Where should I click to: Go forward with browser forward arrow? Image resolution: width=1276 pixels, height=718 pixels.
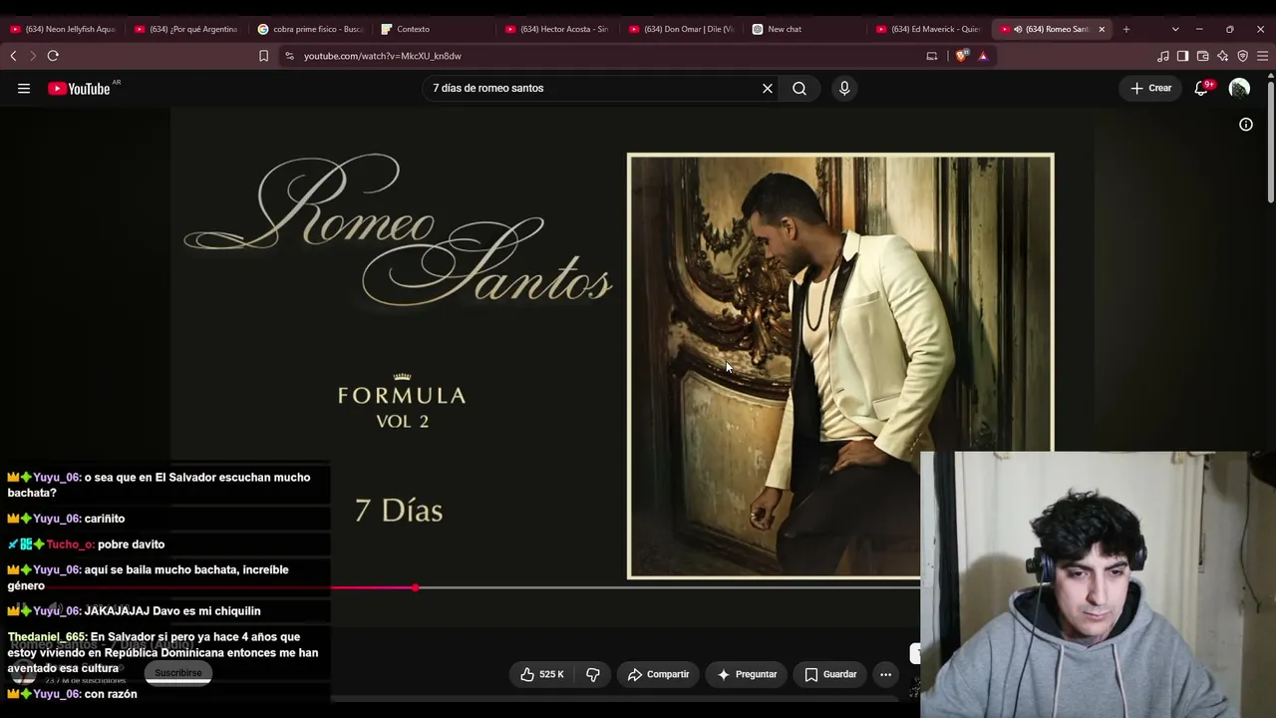point(32,56)
